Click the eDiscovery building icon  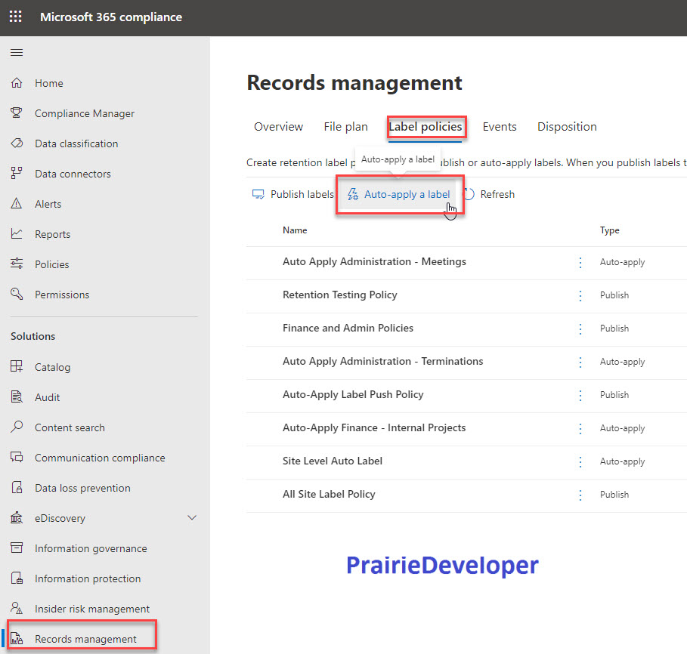click(x=17, y=517)
